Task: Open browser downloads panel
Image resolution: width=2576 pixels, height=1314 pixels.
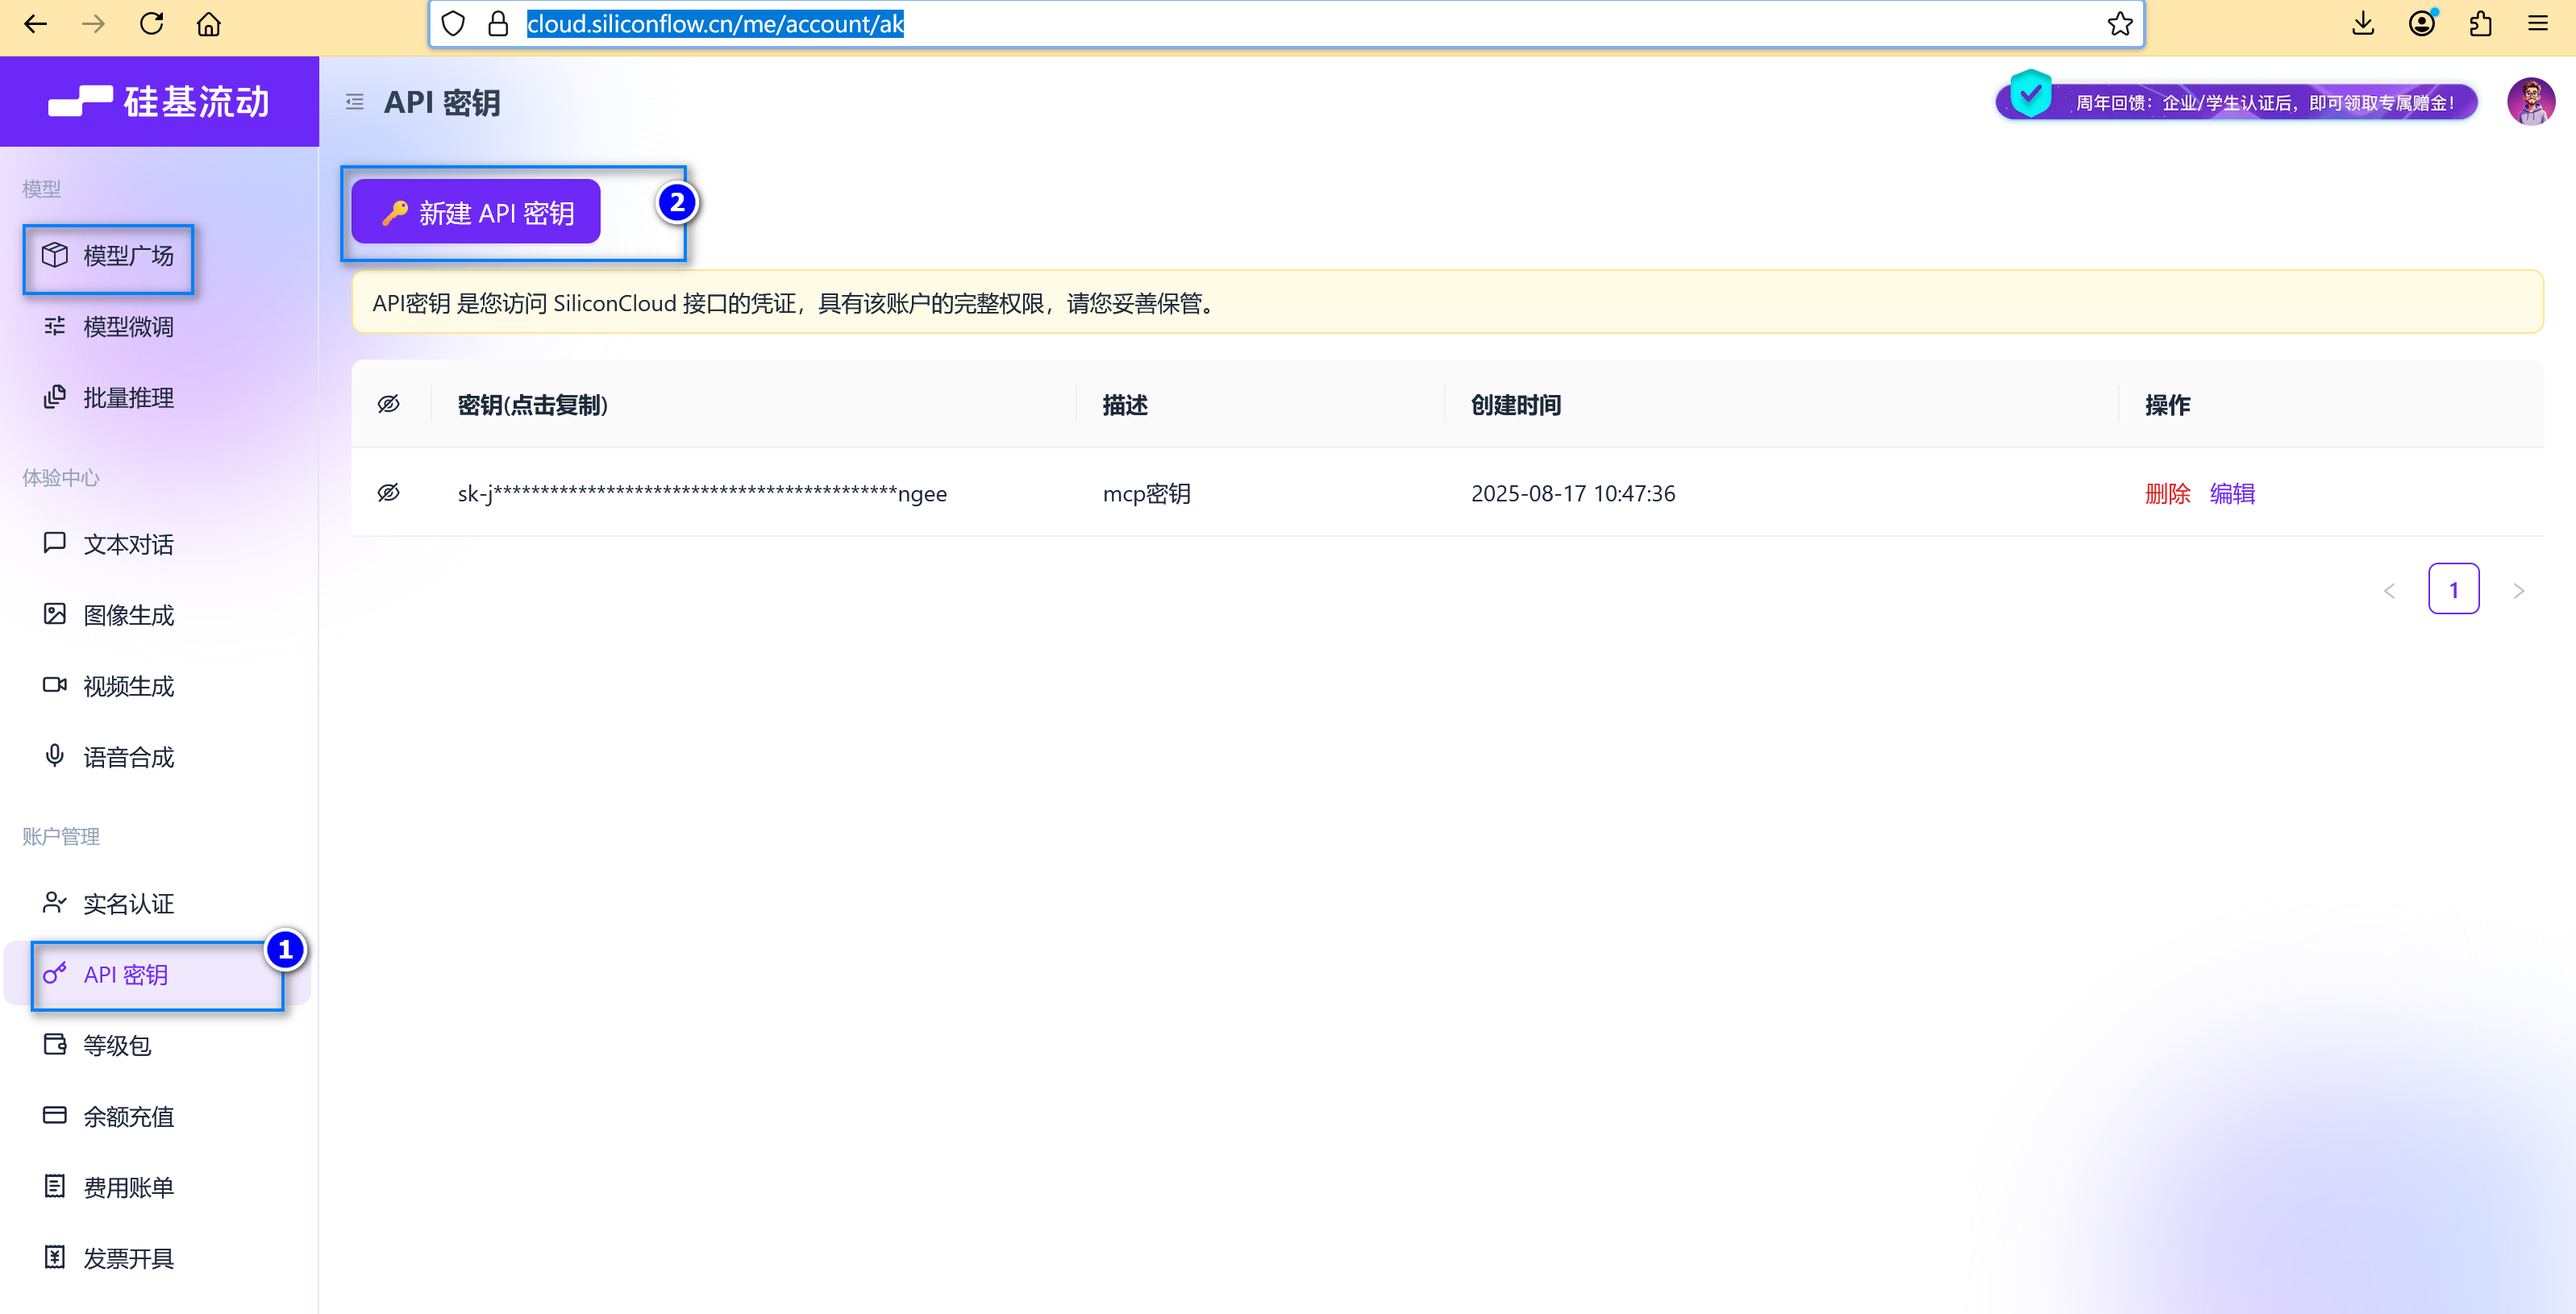Action: (2363, 24)
